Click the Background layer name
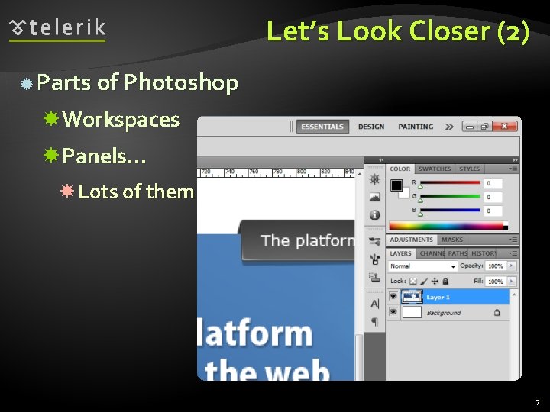The height and width of the screenshot is (412, 550). (x=444, y=313)
